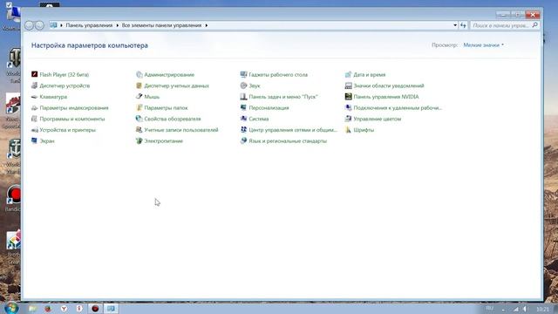This screenshot has width=558, height=314.
Task: Open the Explorer folder taskbar icon
Action: tap(32, 308)
